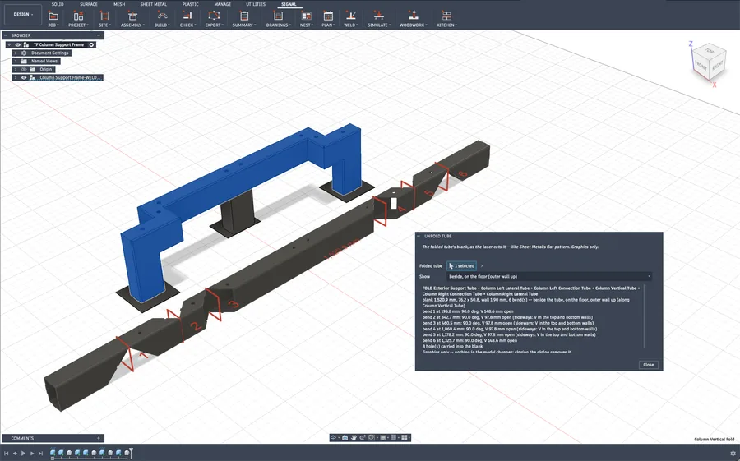740x461 pixels.
Task: Select the Named Views tree item
Action: (44, 62)
